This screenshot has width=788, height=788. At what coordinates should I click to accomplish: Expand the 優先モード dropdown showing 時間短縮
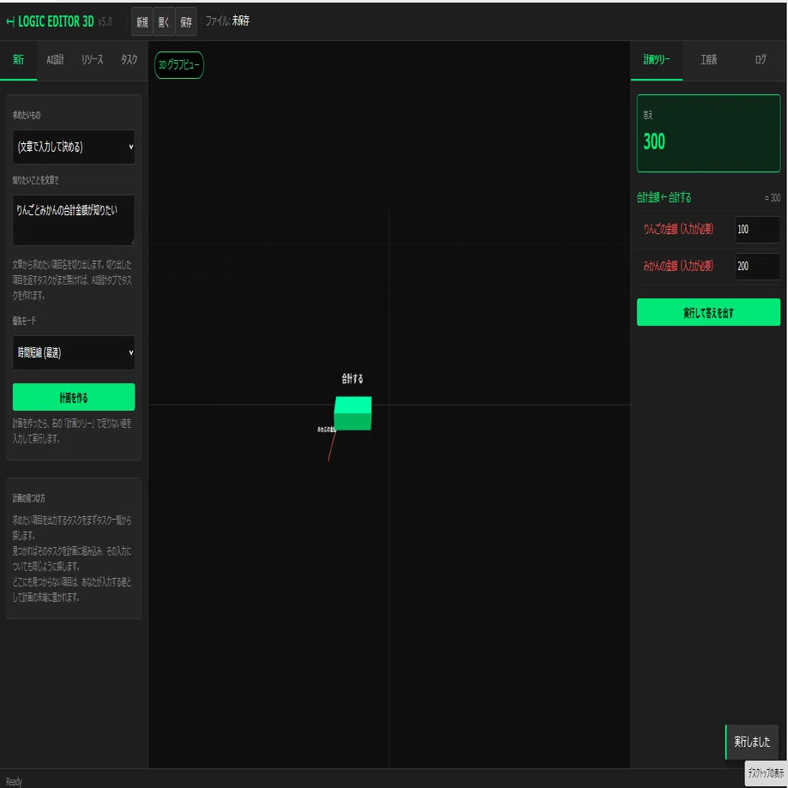(x=74, y=352)
